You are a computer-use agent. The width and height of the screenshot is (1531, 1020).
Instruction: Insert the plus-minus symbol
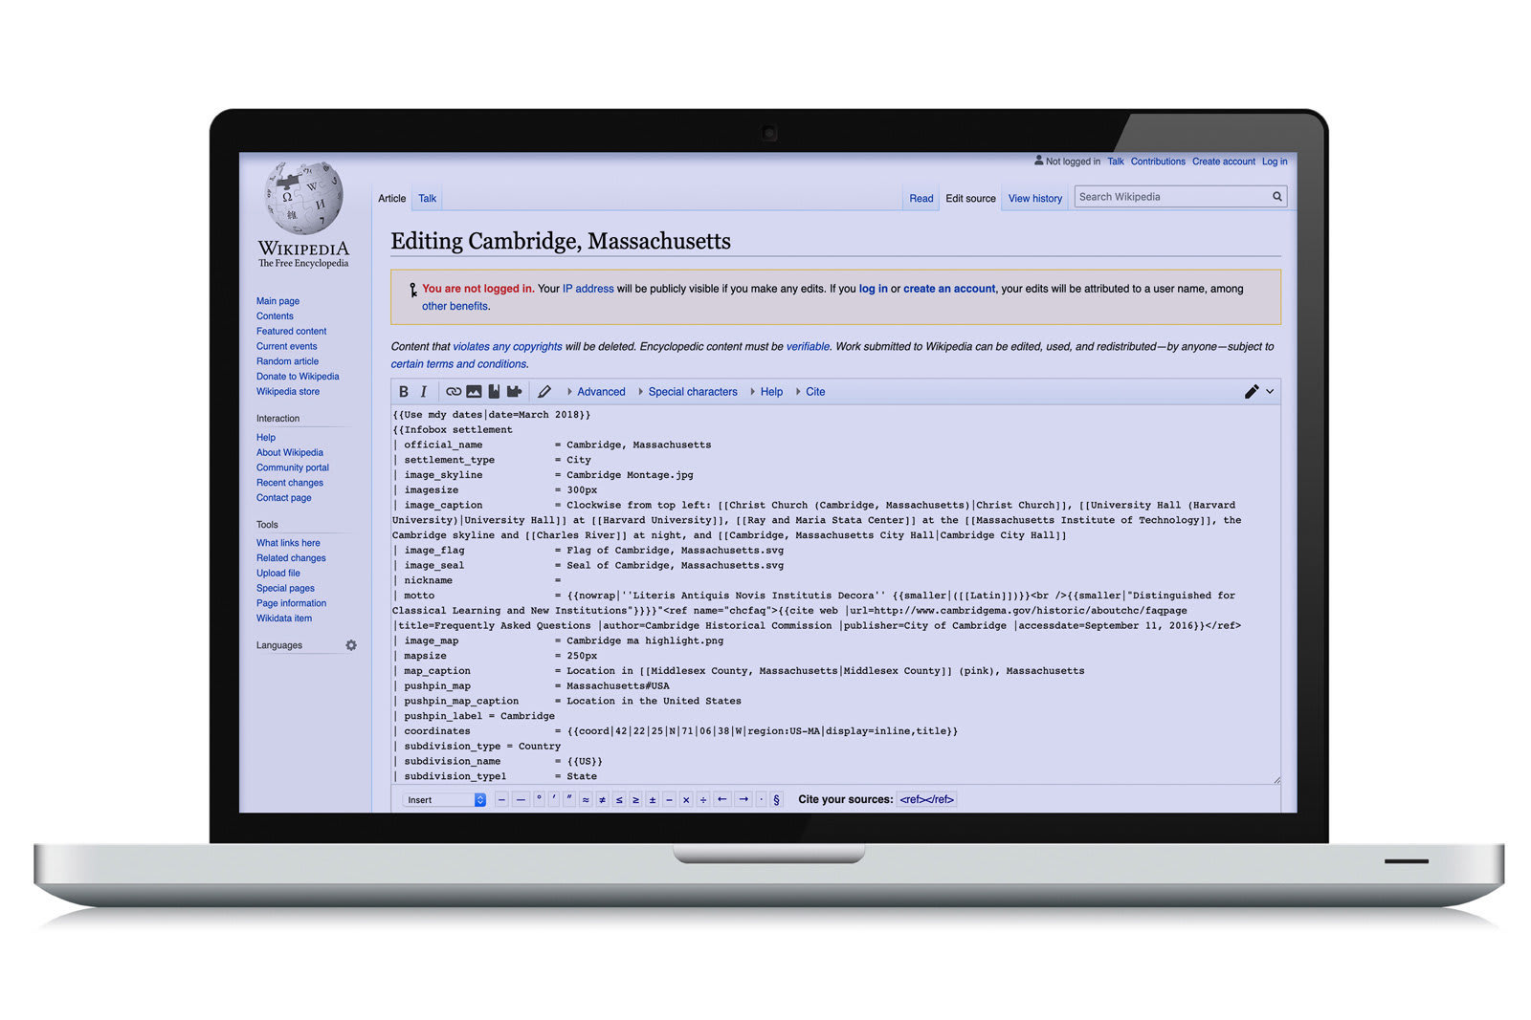653,800
